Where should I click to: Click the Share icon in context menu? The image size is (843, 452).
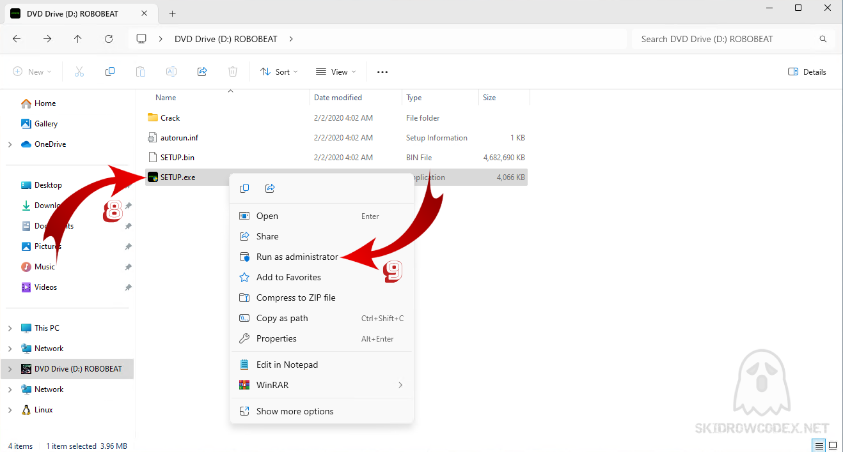(x=270, y=188)
